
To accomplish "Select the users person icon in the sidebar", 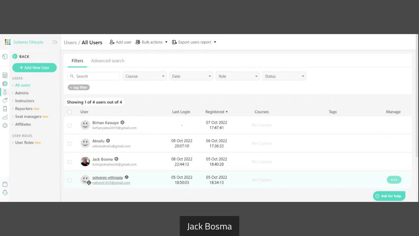I will click(x=5, y=92).
